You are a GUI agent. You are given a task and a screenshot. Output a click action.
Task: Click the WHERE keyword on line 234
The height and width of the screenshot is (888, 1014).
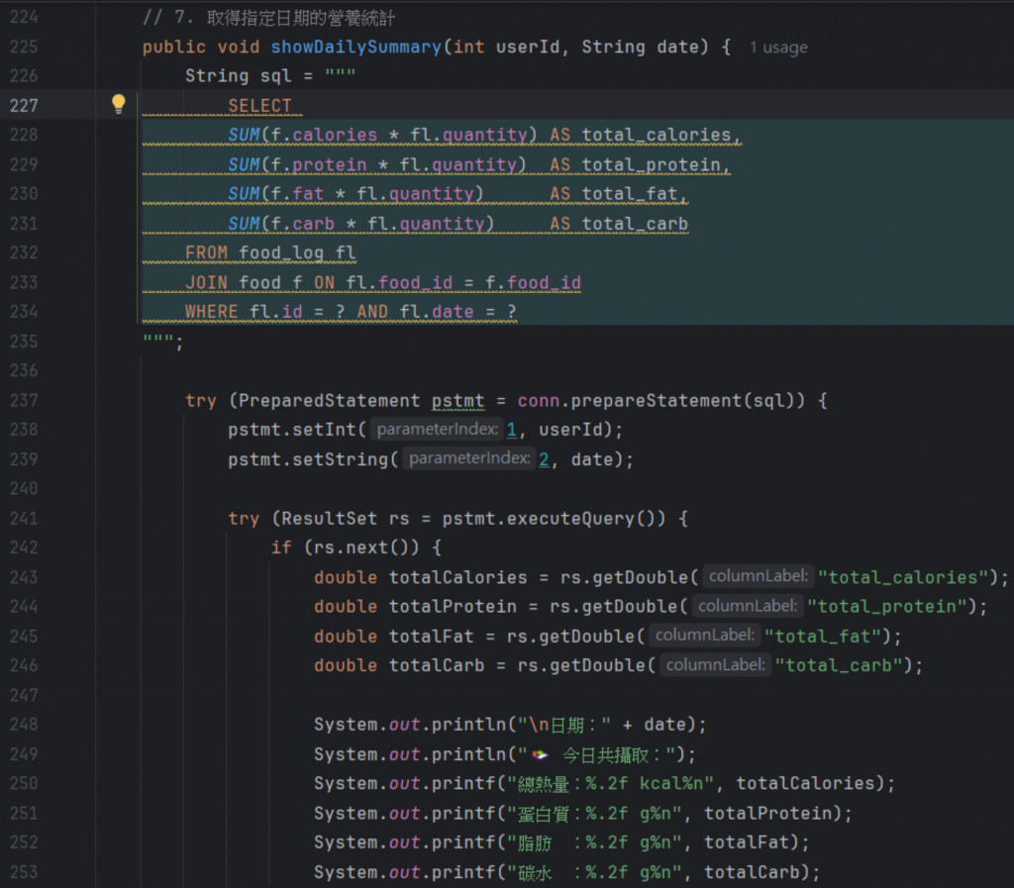coord(212,312)
